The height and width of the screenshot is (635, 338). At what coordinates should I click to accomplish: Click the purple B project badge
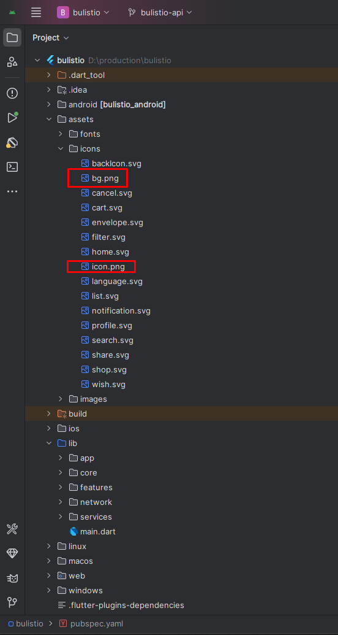(x=62, y=12)
